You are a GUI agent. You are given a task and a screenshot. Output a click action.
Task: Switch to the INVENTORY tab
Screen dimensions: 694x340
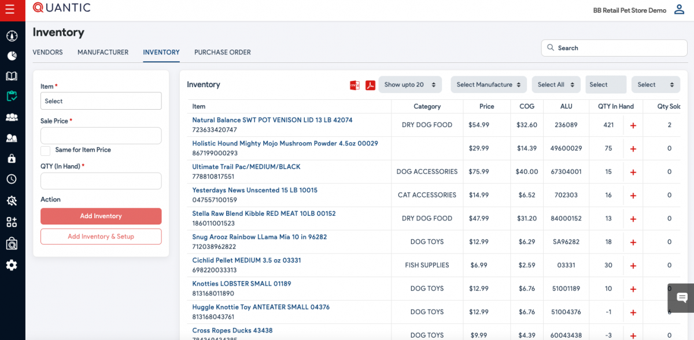point(161,52)
